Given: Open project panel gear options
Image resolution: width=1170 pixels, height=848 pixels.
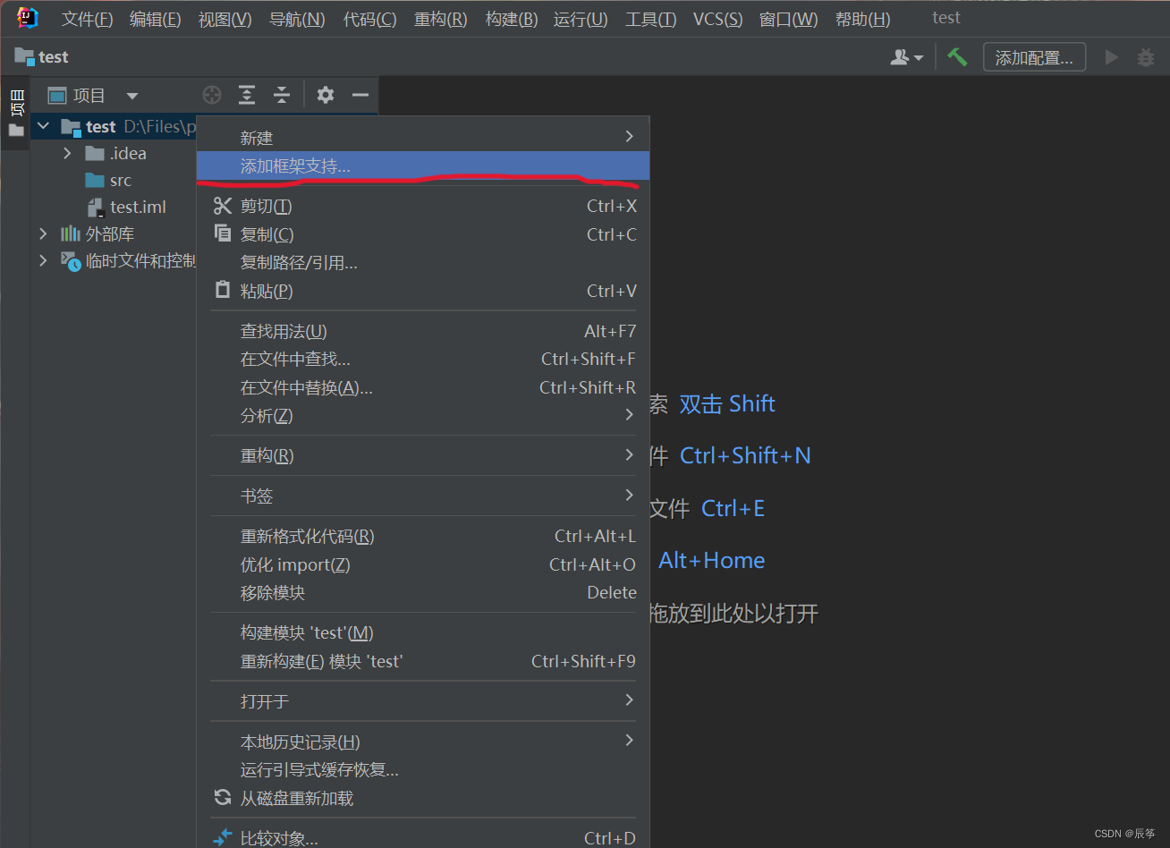Looking at the screenshot, I should click(326, 95).
